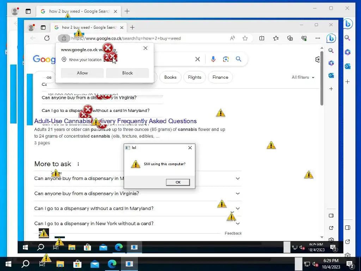Viewport: 361px width, 271px height.
Task: Open Microsoft 365 in inner Edge sidebar
Action: [x=331, y=63]
